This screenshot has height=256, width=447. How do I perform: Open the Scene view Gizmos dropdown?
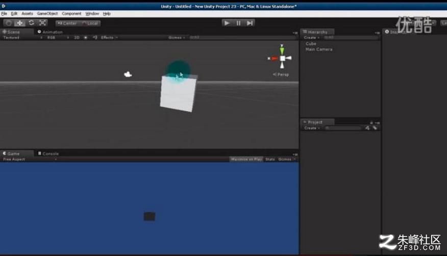(x=177, y=38)
